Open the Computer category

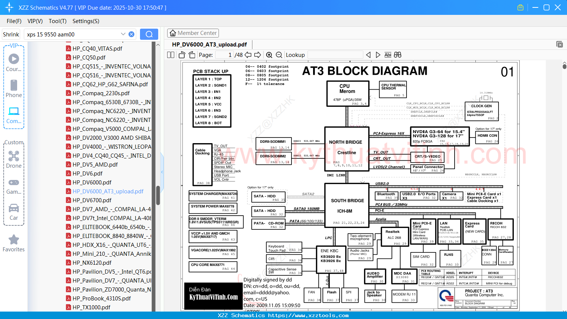(14, 115)
